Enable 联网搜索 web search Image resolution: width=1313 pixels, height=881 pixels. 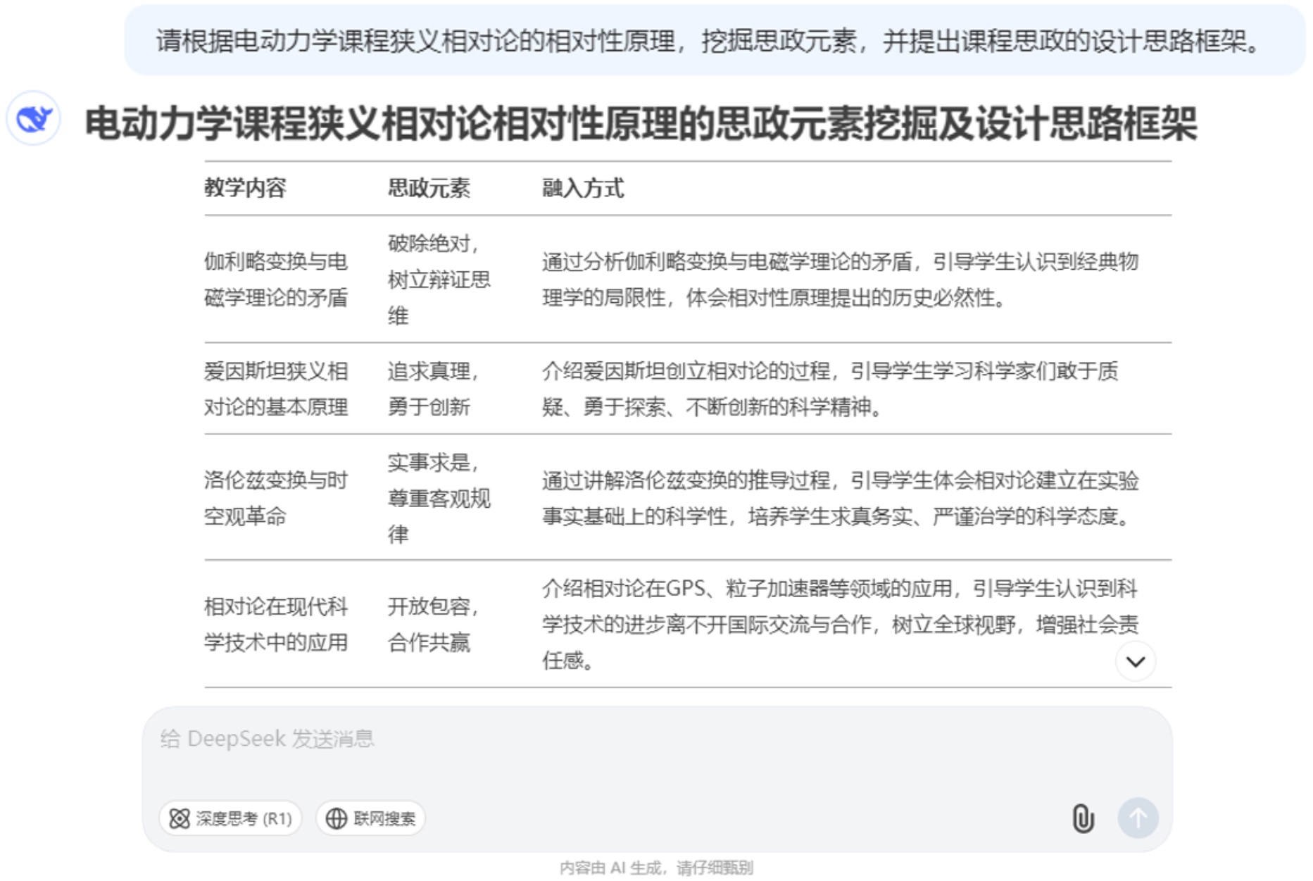(x=371, y=818)
